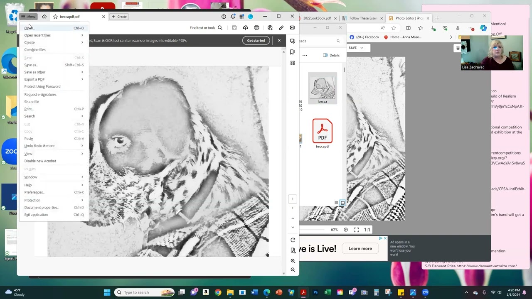532x299 pixels.
Task: Open the blue account profile avatar
Action: (250, 17)
